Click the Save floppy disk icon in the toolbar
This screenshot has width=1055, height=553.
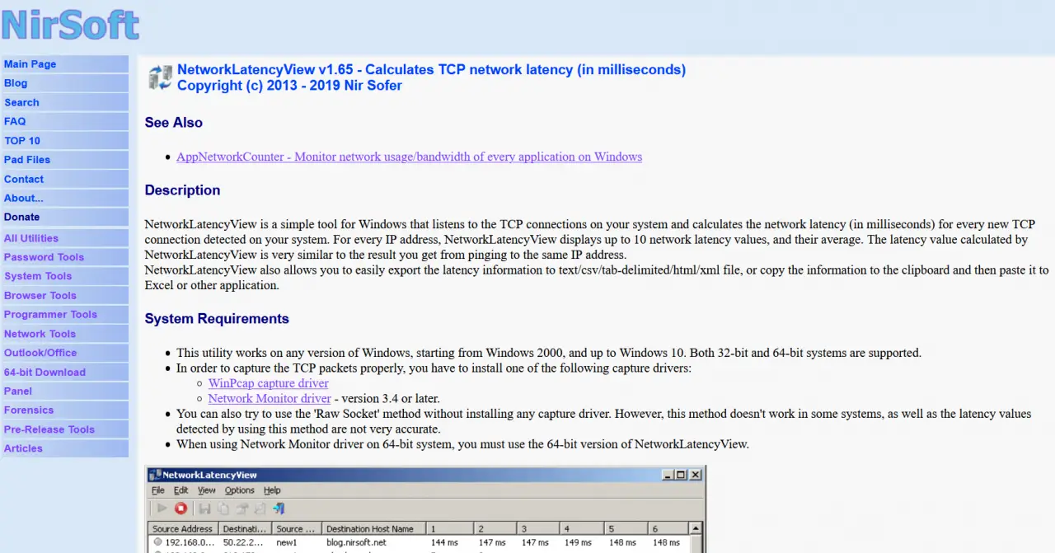[204, 508]
